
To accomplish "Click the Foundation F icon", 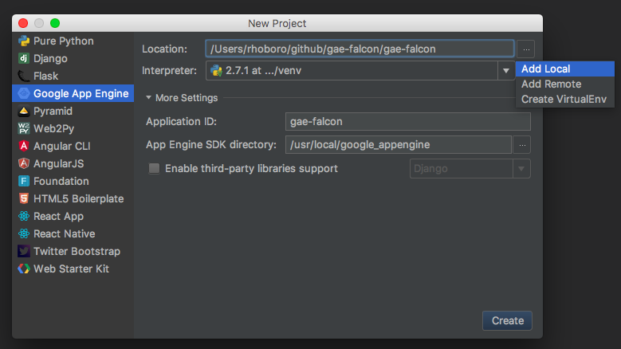I will (x=24, y=181).
